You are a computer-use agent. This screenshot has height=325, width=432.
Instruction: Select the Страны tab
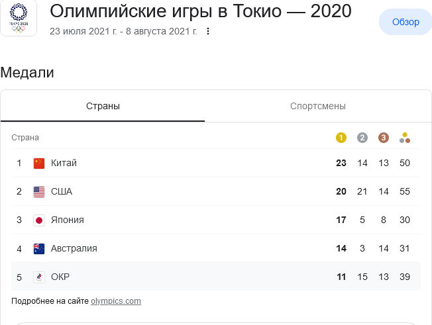[x=103, y=106]
